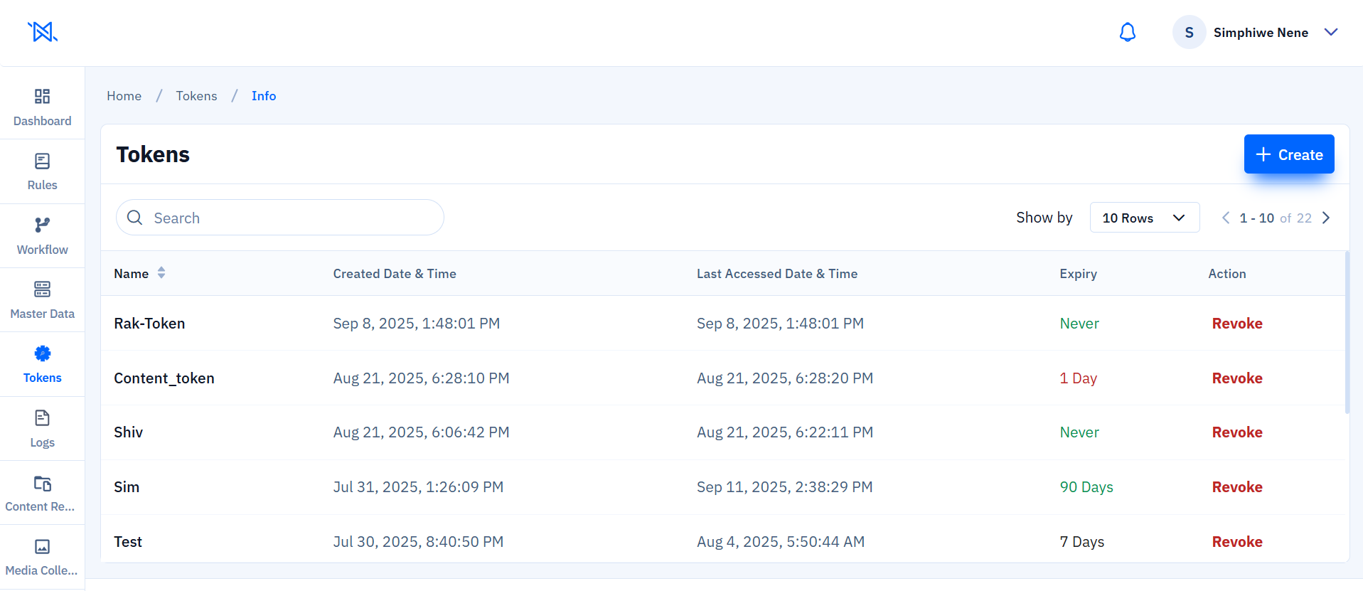Open the Dashboard sidebar icon
The height and width of the screenshot is (591, 1363).
pos(42,97)
